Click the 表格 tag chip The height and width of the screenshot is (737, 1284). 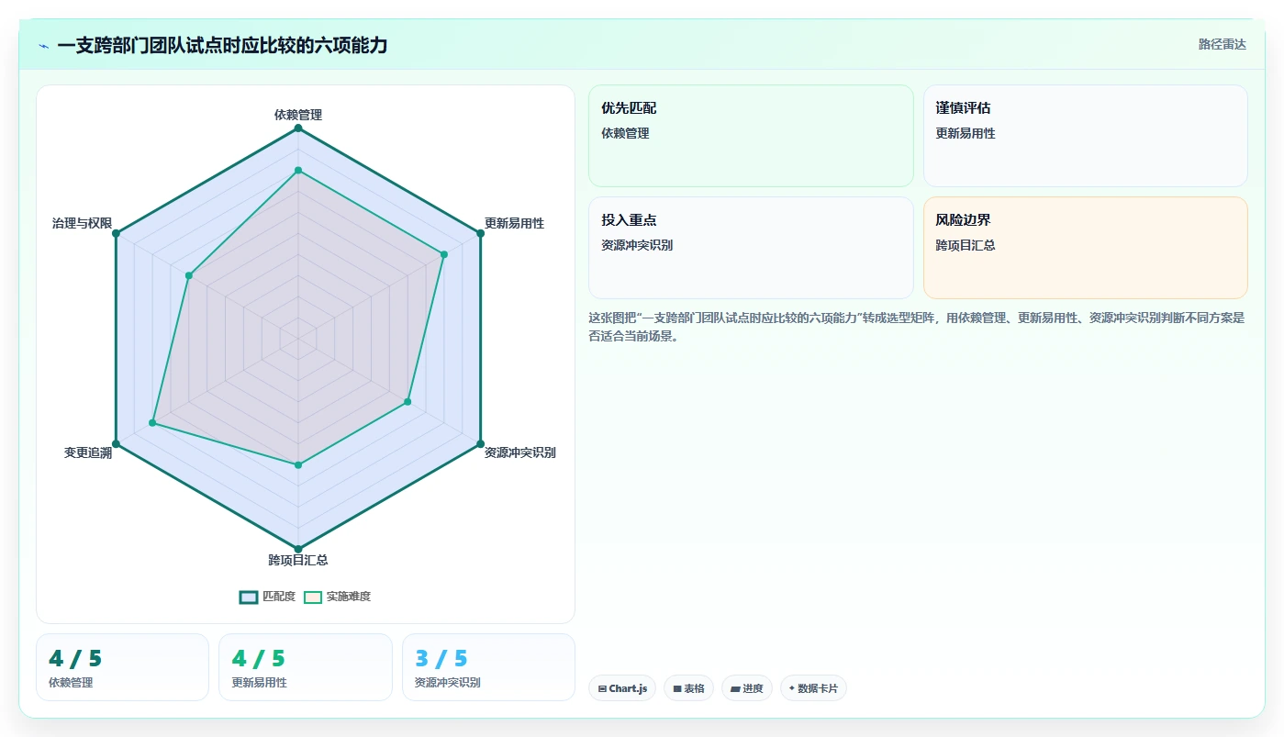click(688, 688)
